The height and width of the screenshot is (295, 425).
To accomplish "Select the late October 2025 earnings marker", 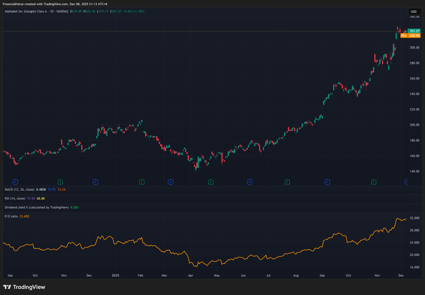I will pyautogui.click(x=373, y=182).
